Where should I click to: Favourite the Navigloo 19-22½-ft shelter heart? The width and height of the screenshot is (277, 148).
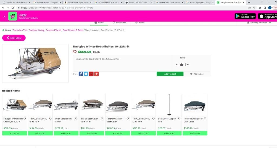[x=75, y=52]
